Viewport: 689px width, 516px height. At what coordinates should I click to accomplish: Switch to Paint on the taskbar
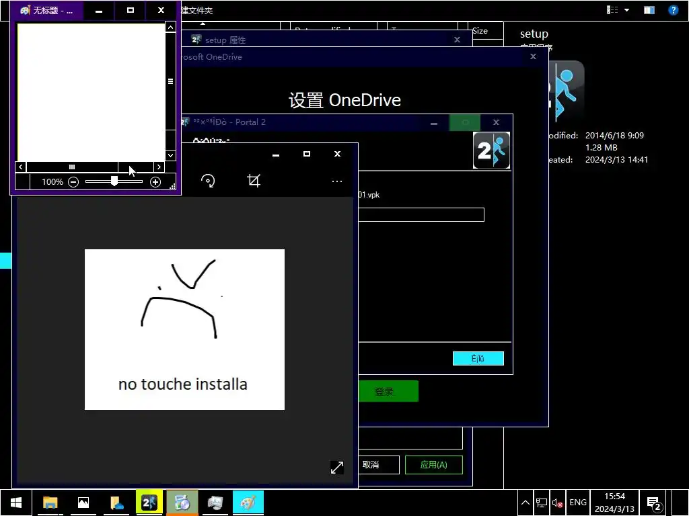click(x=248, y=503)
